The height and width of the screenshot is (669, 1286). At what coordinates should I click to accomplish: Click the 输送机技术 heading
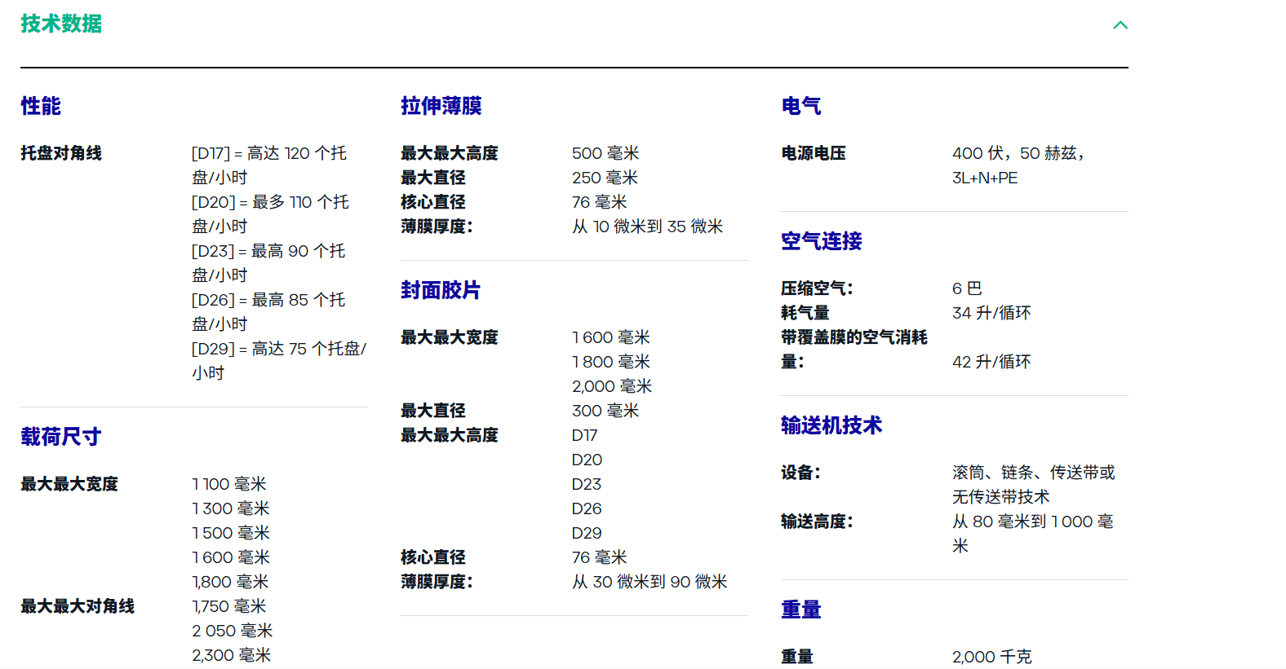(831, 425)
